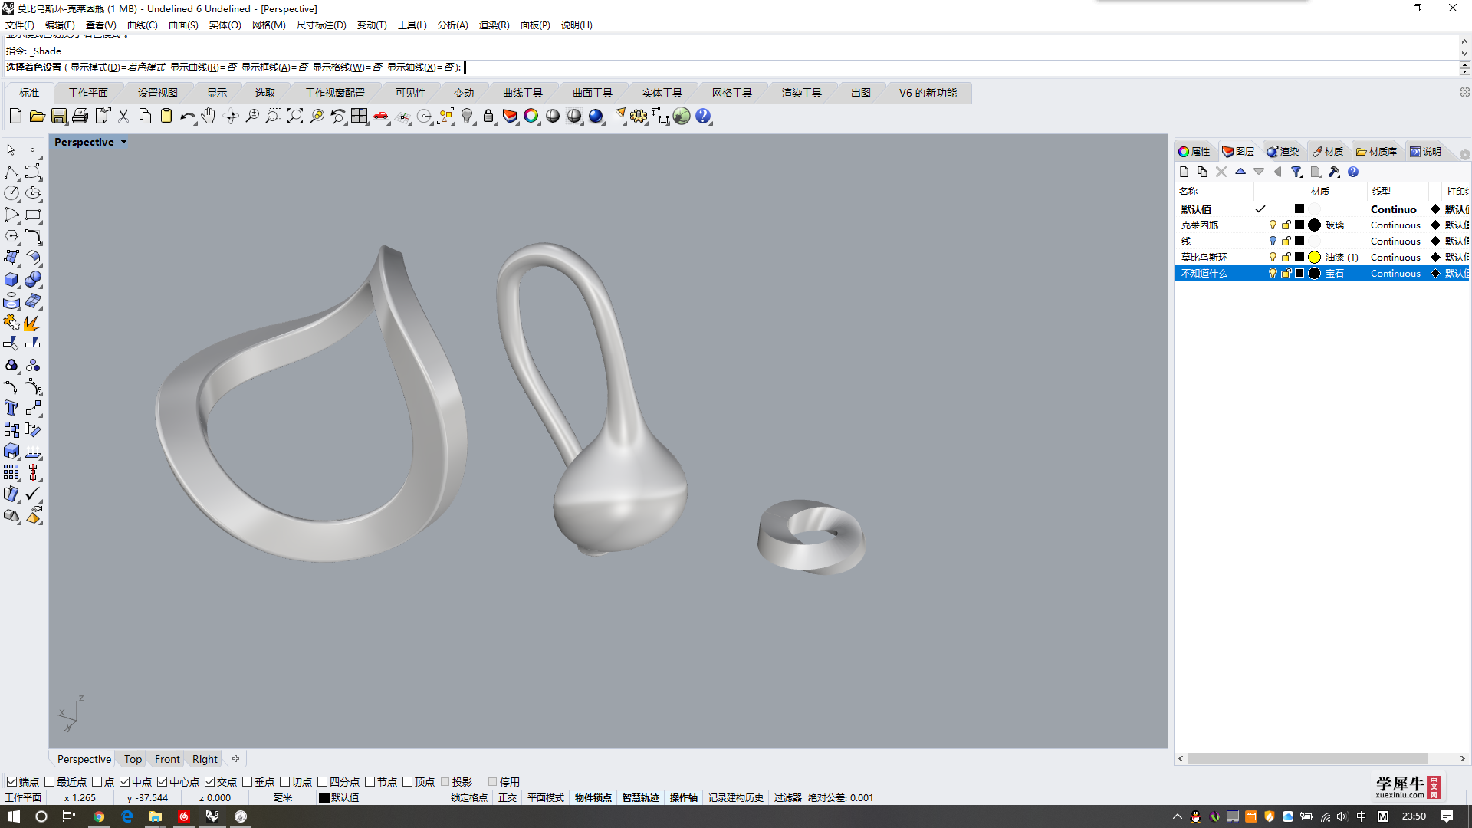
Task: Click the Zoom Extents icon
Action: (x=295, y=117)
